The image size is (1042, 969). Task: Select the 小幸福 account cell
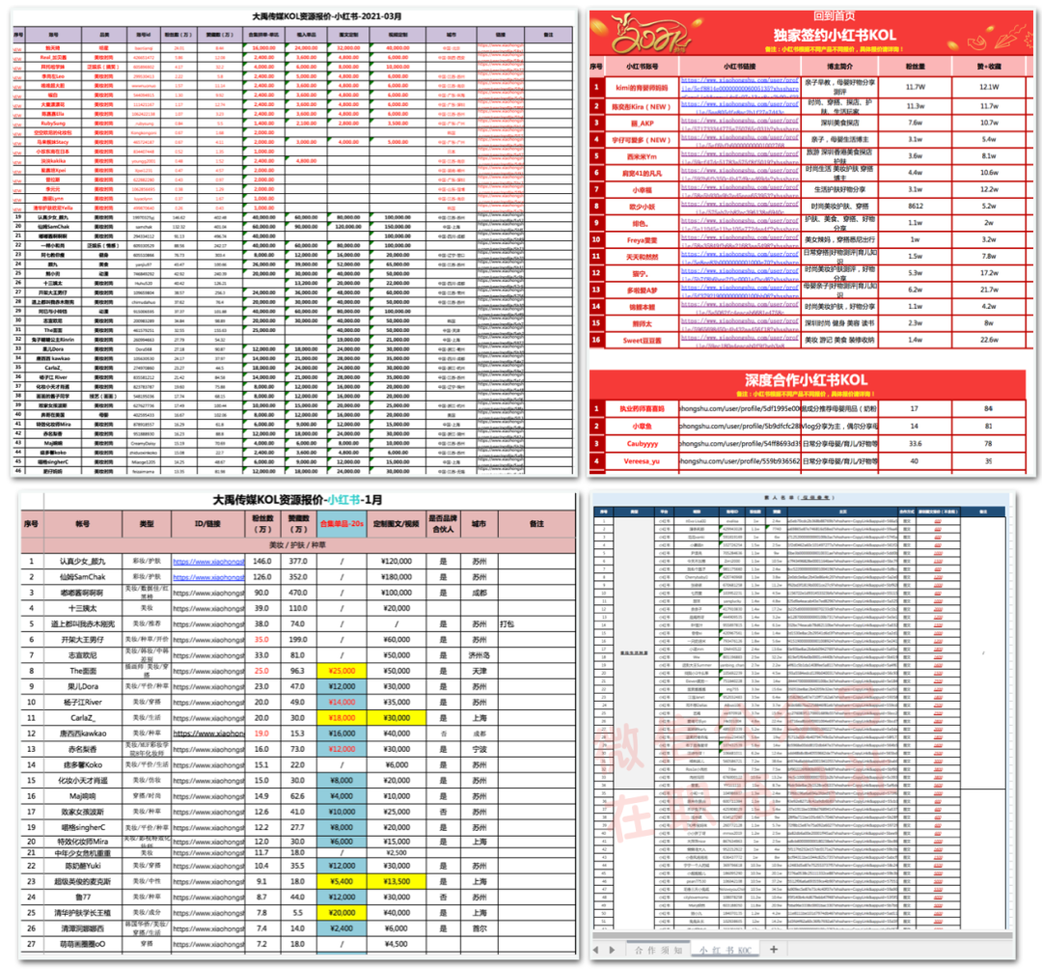coord(642,190)
